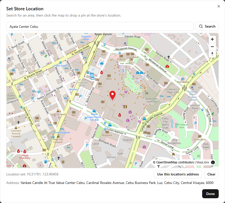
Task: Select the red hospital icon on Mindanao Avenue
Action: coord(167,66)
